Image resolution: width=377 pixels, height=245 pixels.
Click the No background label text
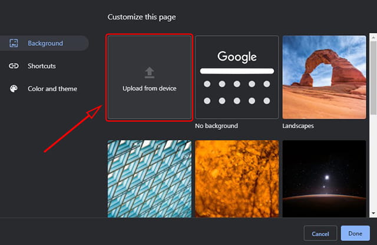coord(216,126)
